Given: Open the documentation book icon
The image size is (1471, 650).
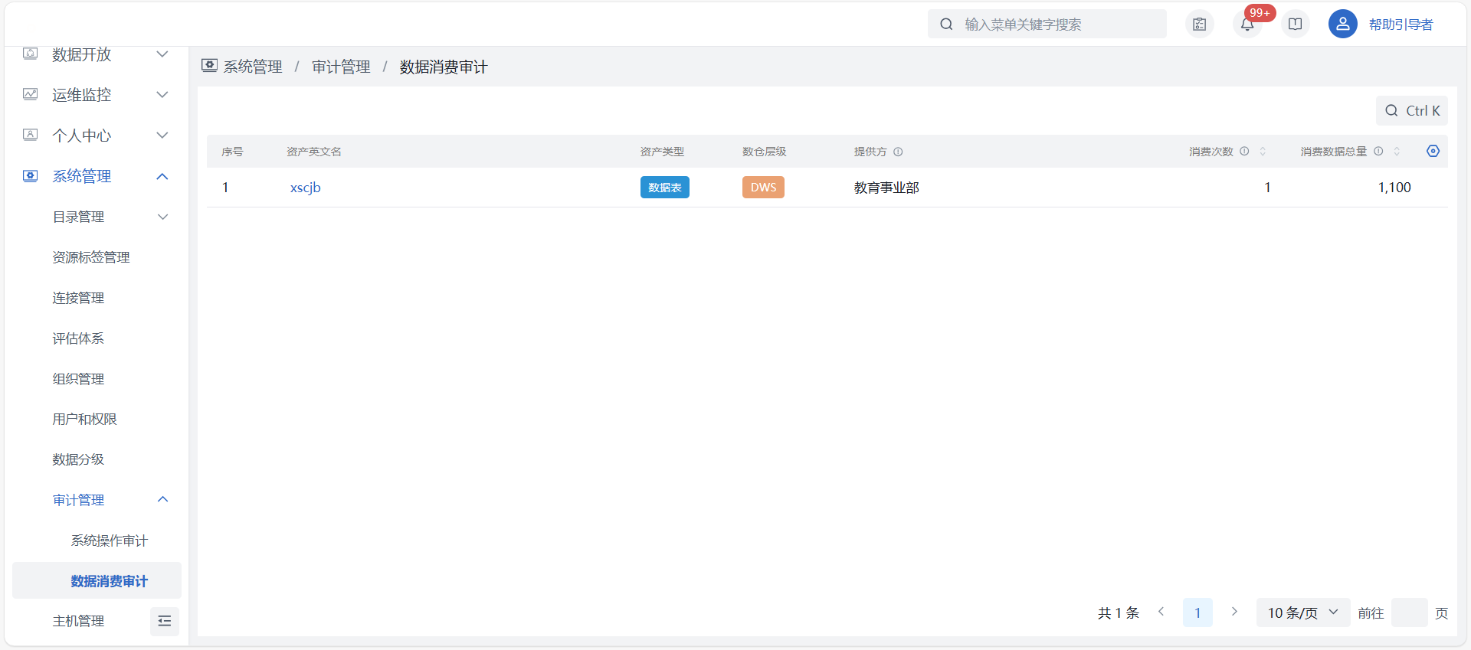Looking at the screenshot, I should point(1295,24).
